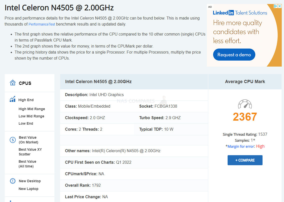Screen dimensions: 284x202
Task: Open the AdChoices triangle icon
Action: pyautogui.click(x=276, y=6)
